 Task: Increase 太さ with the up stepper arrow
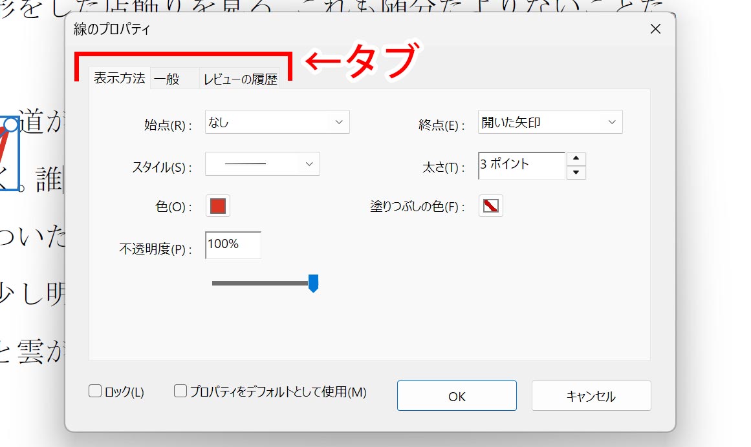[x=576, y=158]
